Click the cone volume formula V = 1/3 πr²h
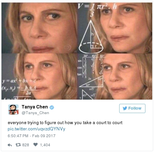 click(97, 10)
